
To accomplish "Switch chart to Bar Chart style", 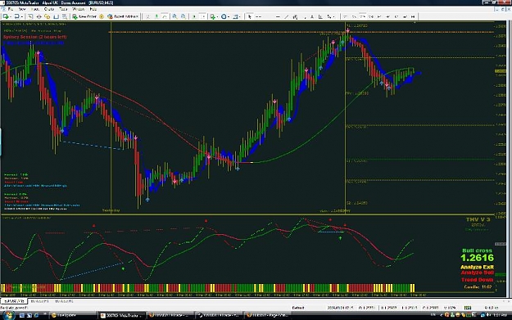I will 148,16.
